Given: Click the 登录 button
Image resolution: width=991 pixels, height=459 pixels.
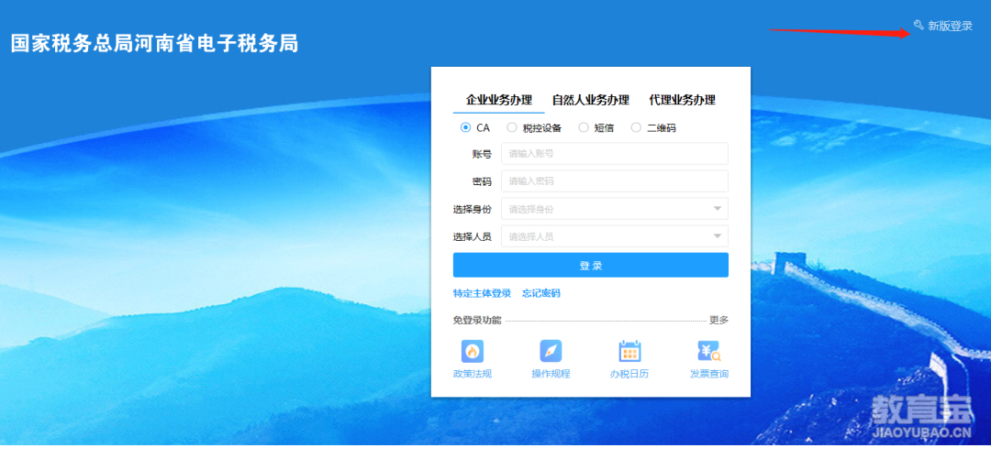Looking at the screenshot, I should tap(590, 265).
